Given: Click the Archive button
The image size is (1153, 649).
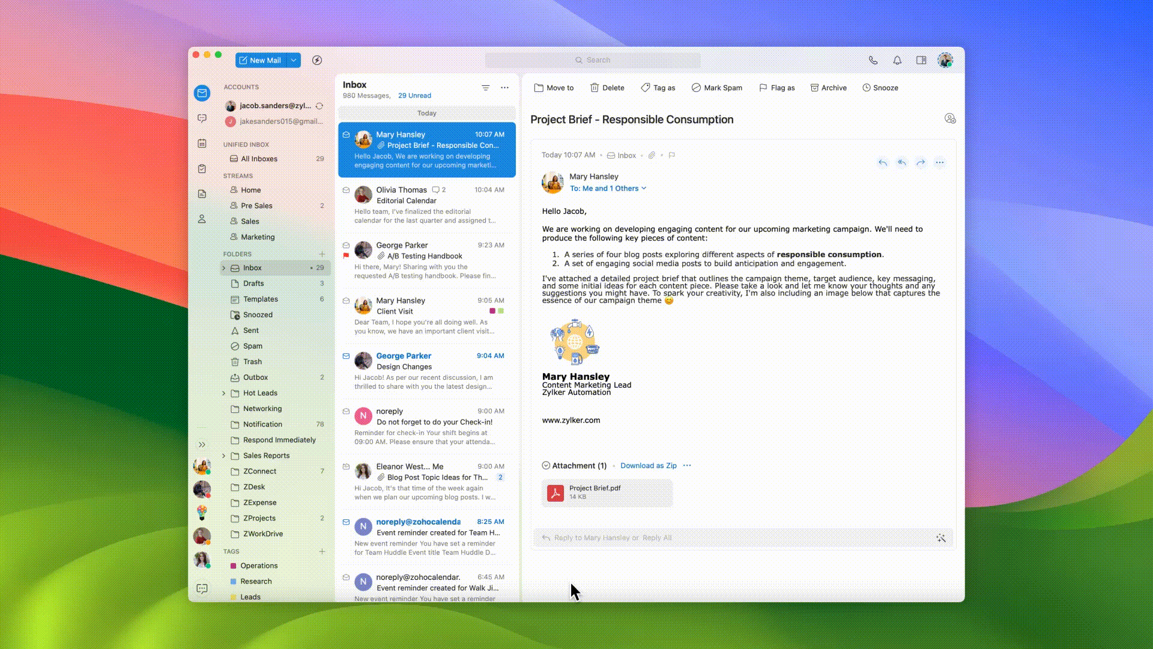Looking at the screenshot, I should tap(828, 88).
